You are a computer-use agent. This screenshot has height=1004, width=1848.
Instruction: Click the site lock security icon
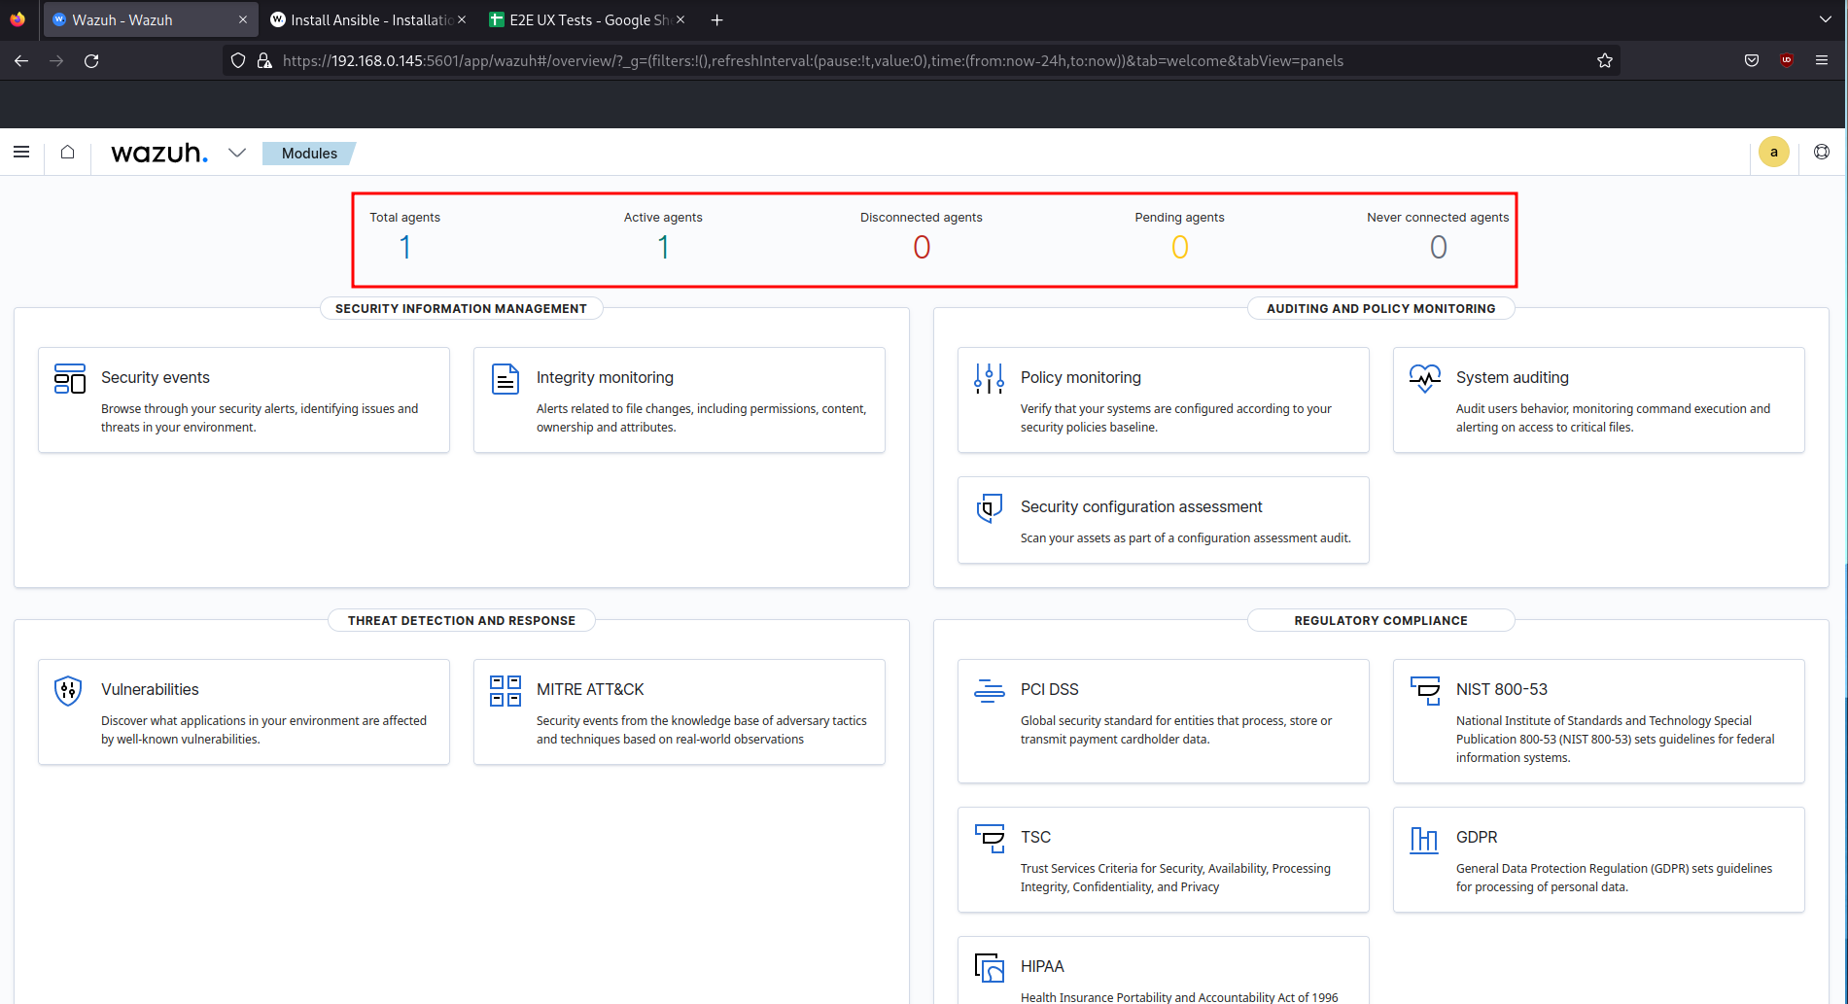tap(263, 60)
